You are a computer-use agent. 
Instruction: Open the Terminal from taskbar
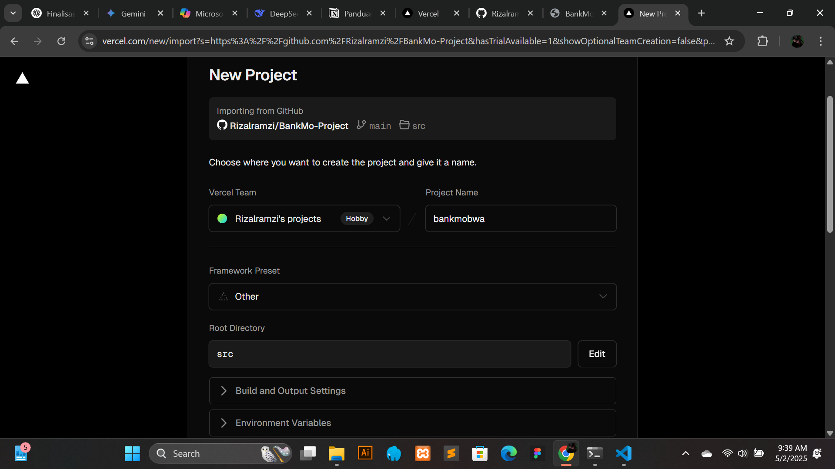[595, 454]
